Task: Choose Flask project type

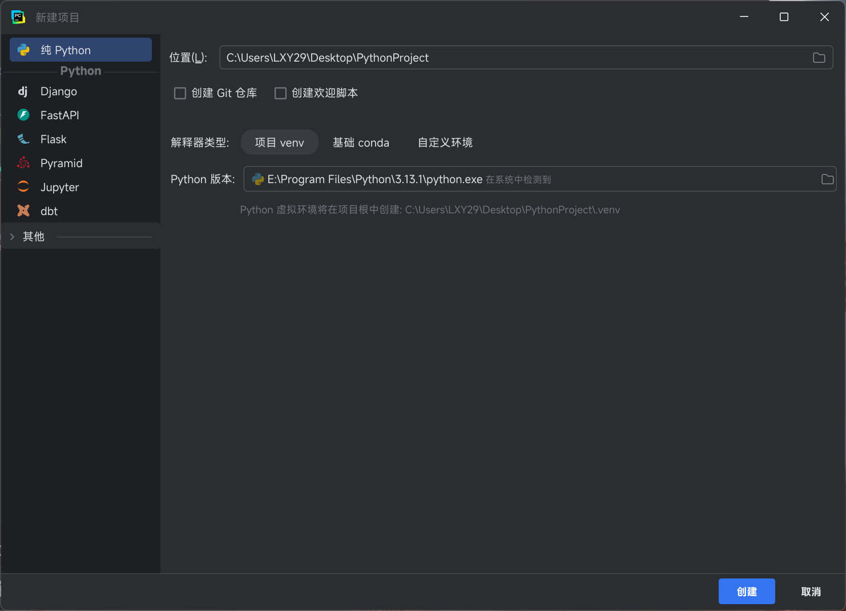Action: click(80, 139)
